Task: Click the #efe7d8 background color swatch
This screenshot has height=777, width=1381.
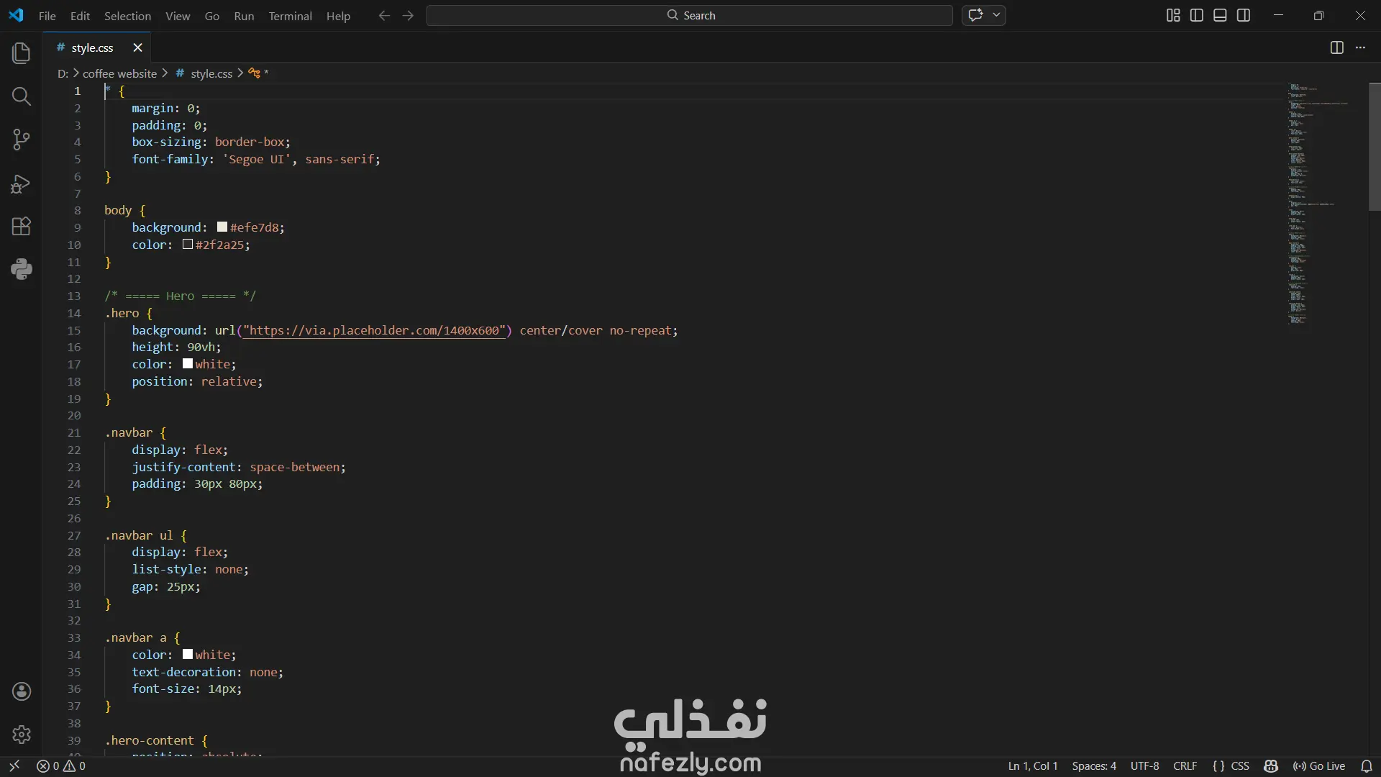Action: coord(222,227)
